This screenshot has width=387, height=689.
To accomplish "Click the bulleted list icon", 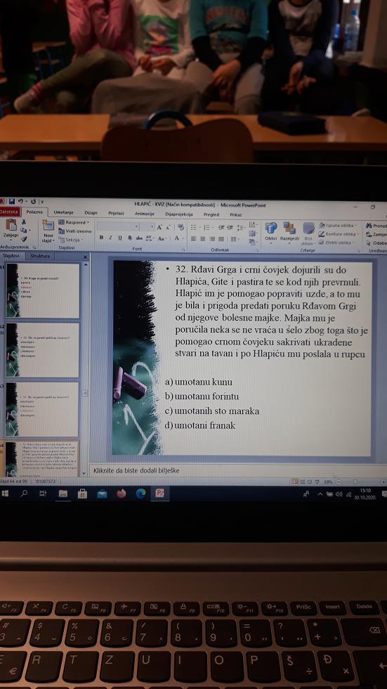I will pos(194,227).
